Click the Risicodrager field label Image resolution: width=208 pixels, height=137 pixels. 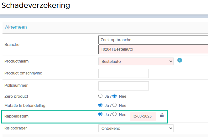[16, 128]
